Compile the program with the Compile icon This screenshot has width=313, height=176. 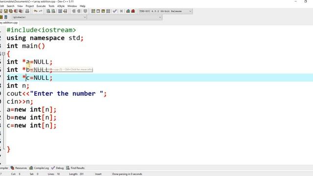pyautogui.click(x=93, y=11)
